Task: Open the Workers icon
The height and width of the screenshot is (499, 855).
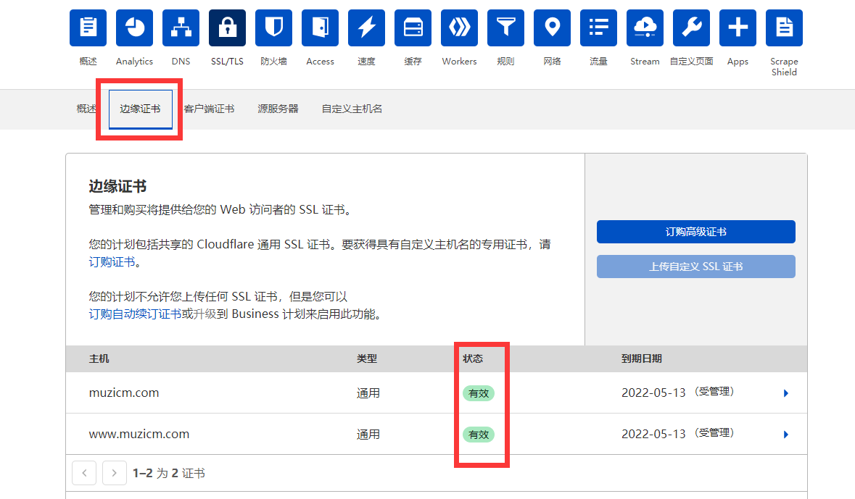Action: (x=459, y=28)
